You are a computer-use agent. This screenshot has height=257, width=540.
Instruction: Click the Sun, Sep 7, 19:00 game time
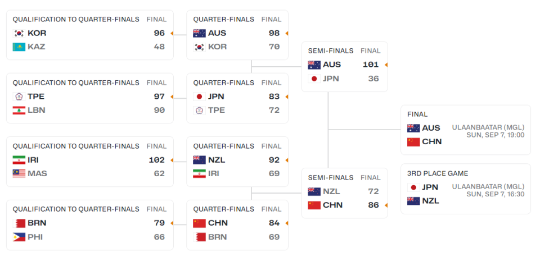point(496,135)
